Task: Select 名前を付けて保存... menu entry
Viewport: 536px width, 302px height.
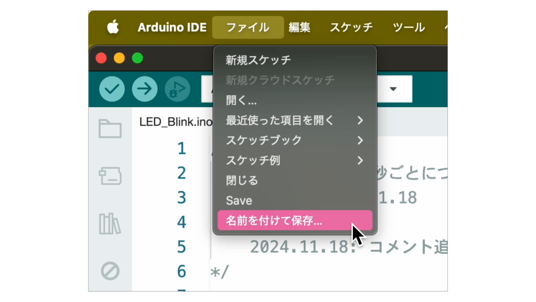Action: pos(295,220)
